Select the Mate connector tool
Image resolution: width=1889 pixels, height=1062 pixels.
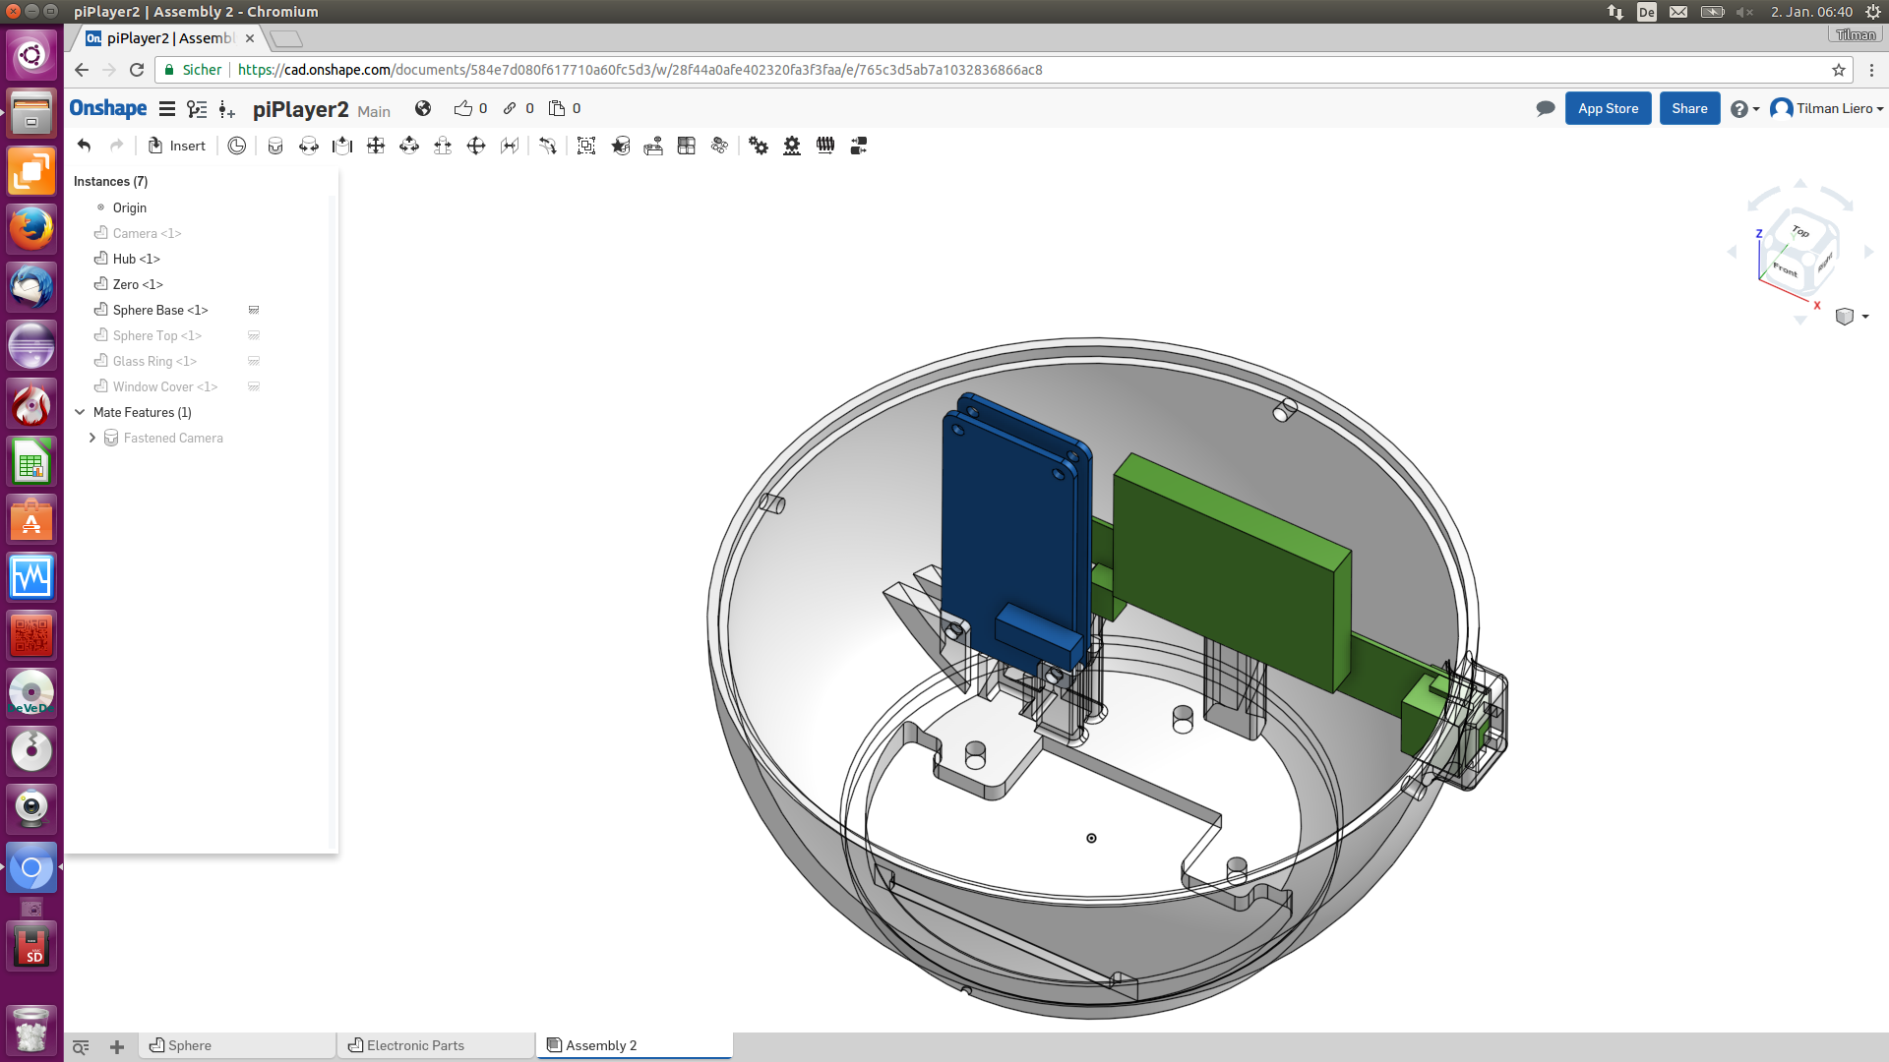(620, 146)
